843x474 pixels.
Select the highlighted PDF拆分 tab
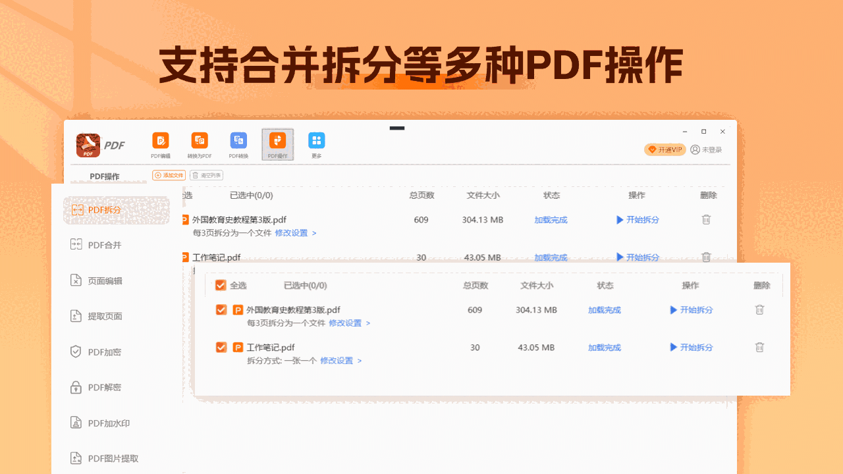105,210
